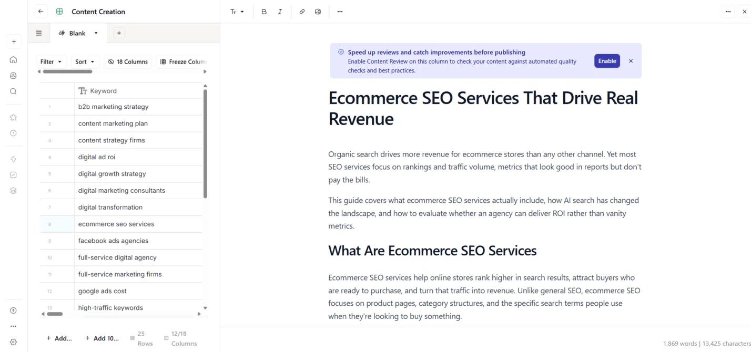Viewport: 751px width, 352px height.
Task: Select the 'content marketing plan' cell
Action: pos(138,123)
